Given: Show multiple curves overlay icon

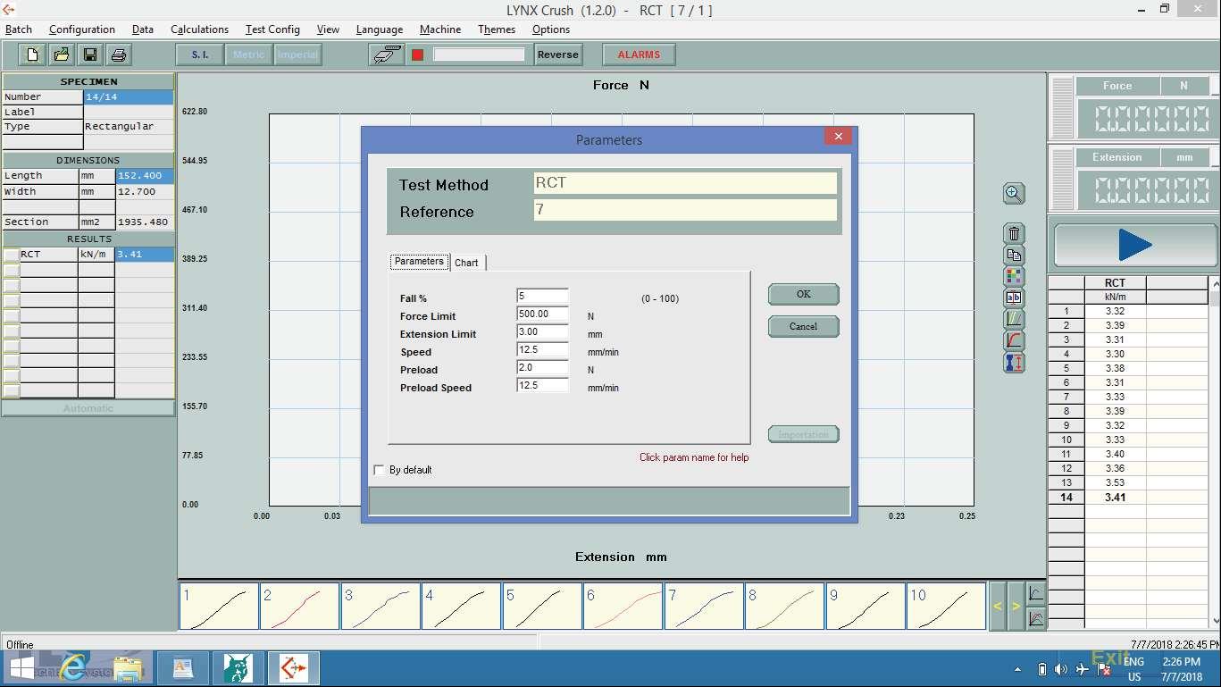Looking at the screenshot, I should [1014, 319].
